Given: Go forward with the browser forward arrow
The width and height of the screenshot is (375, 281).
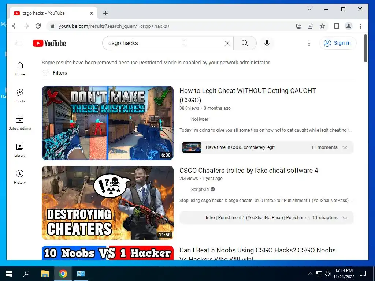Looking at the screenshot, I should (26, 26).
